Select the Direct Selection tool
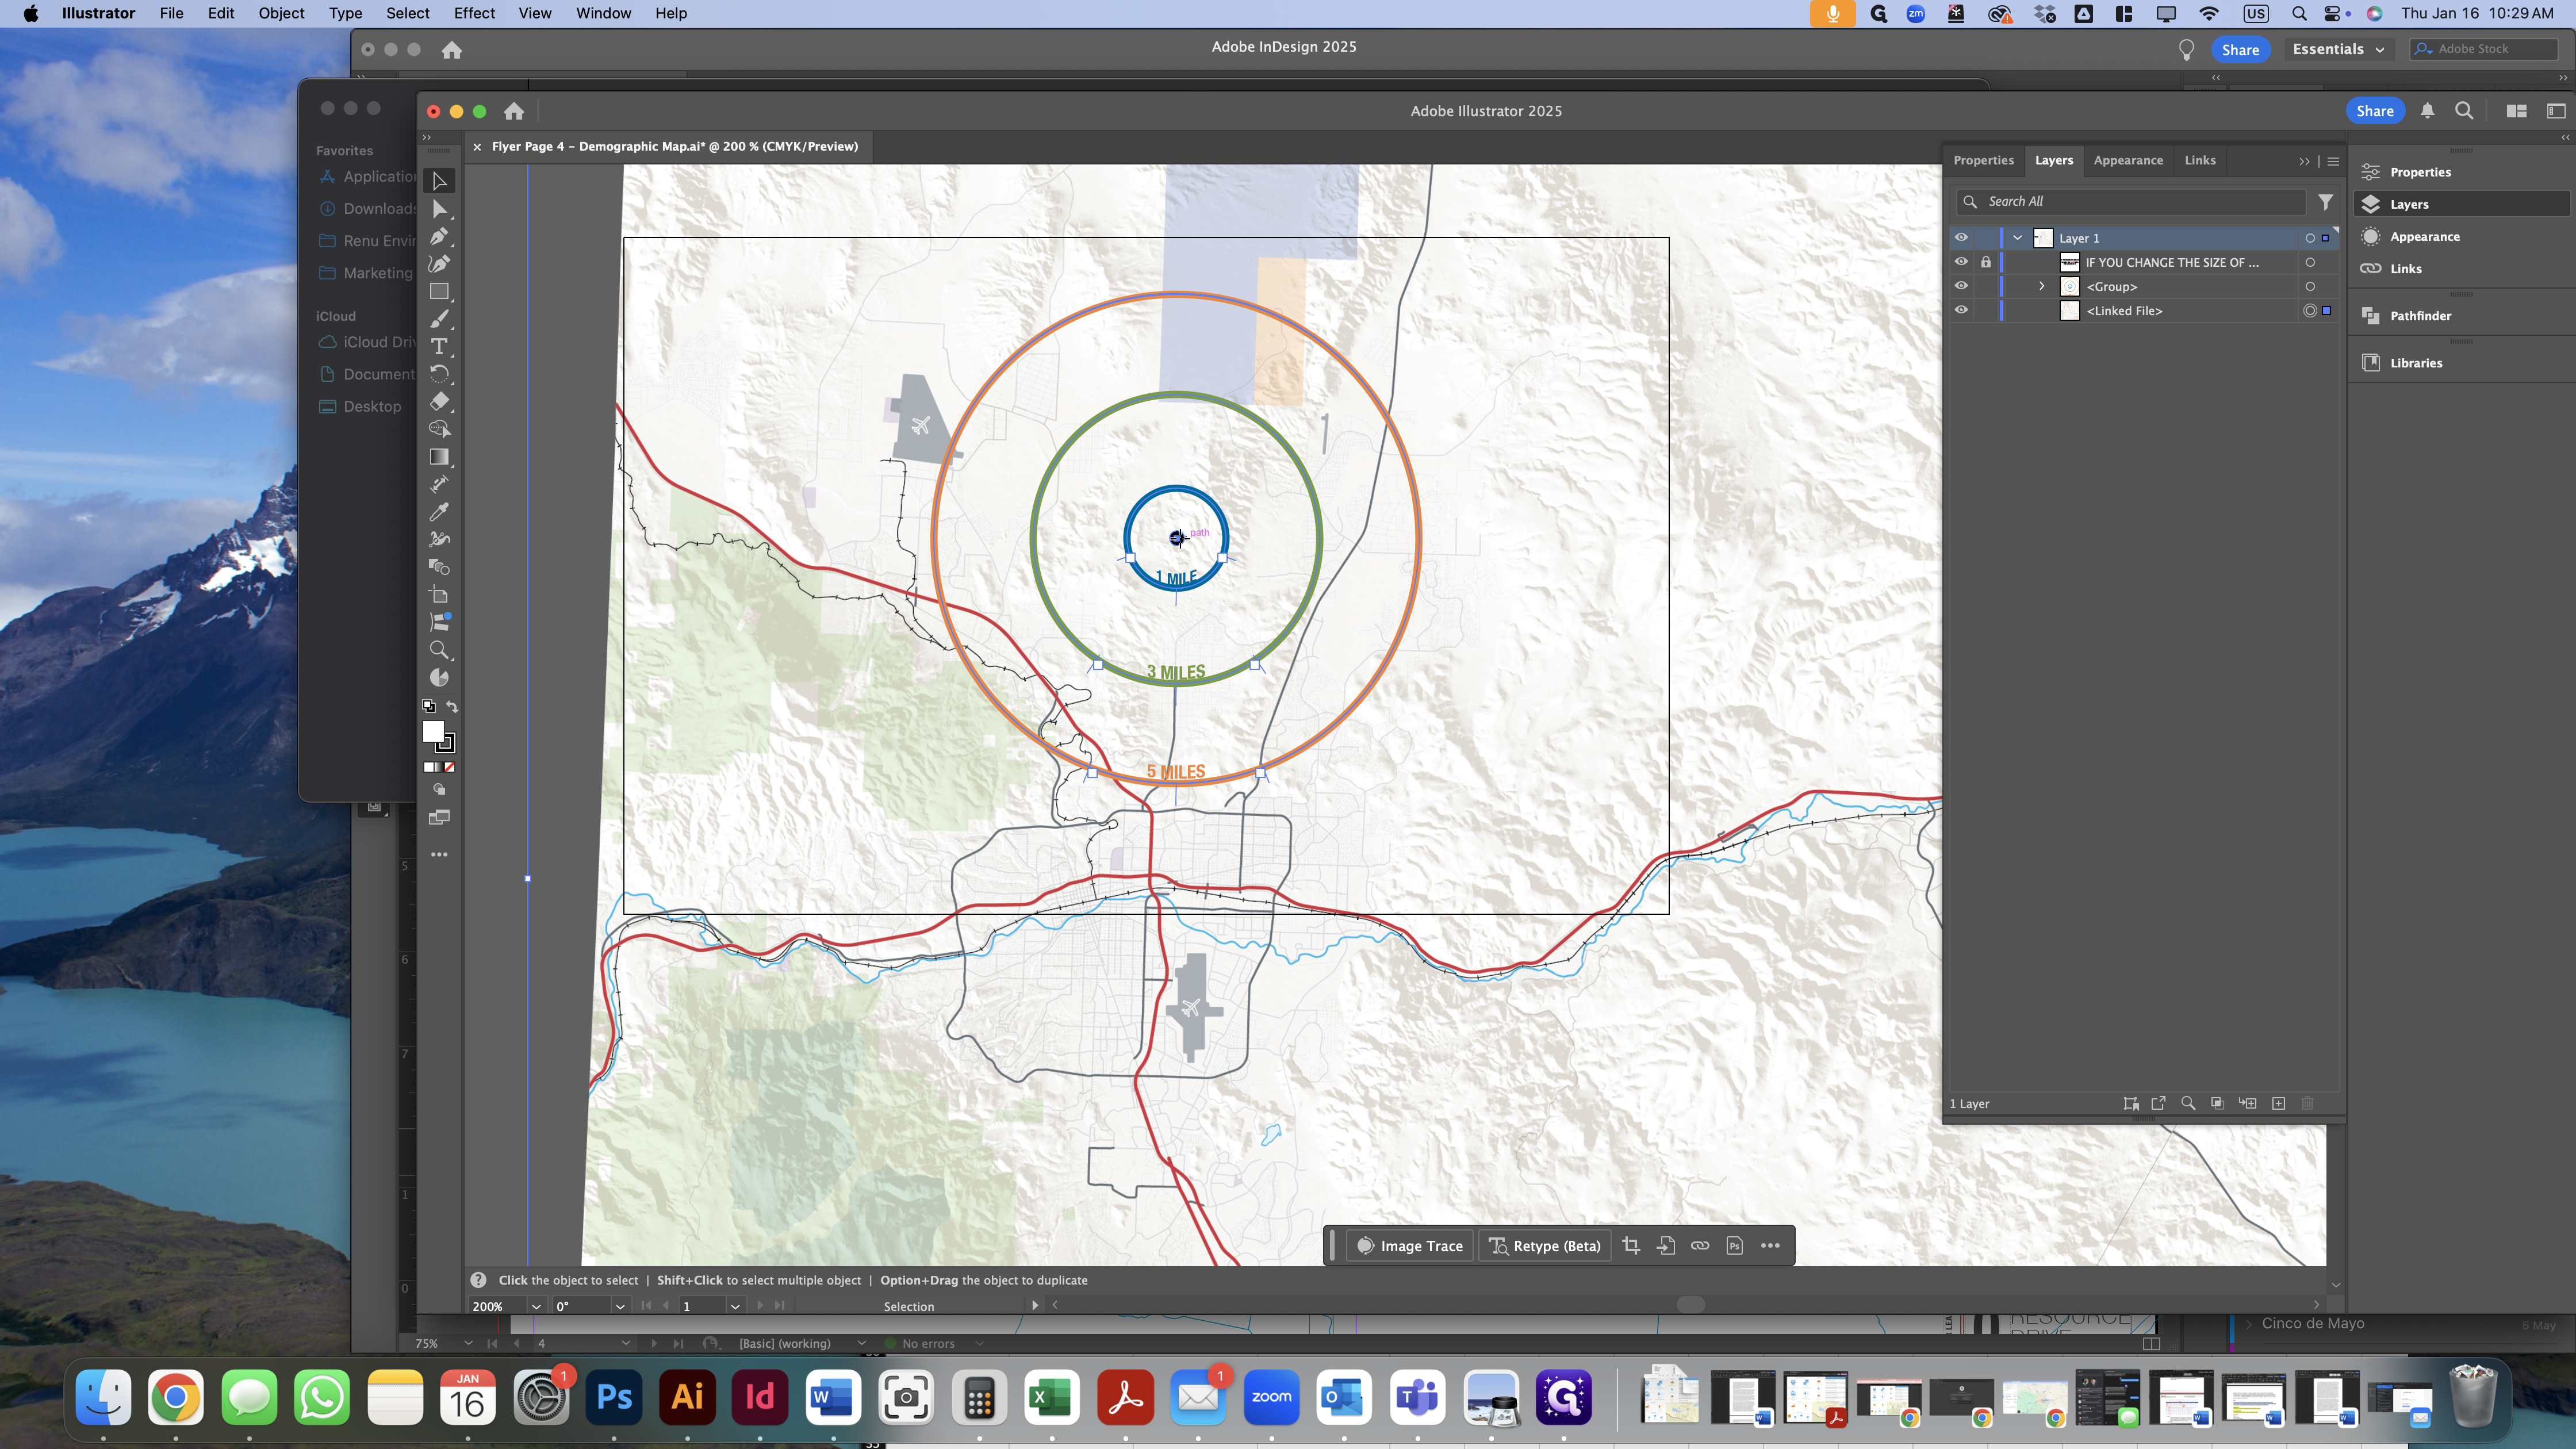The image size is (2576, 1449). click(x=439, y=209)
